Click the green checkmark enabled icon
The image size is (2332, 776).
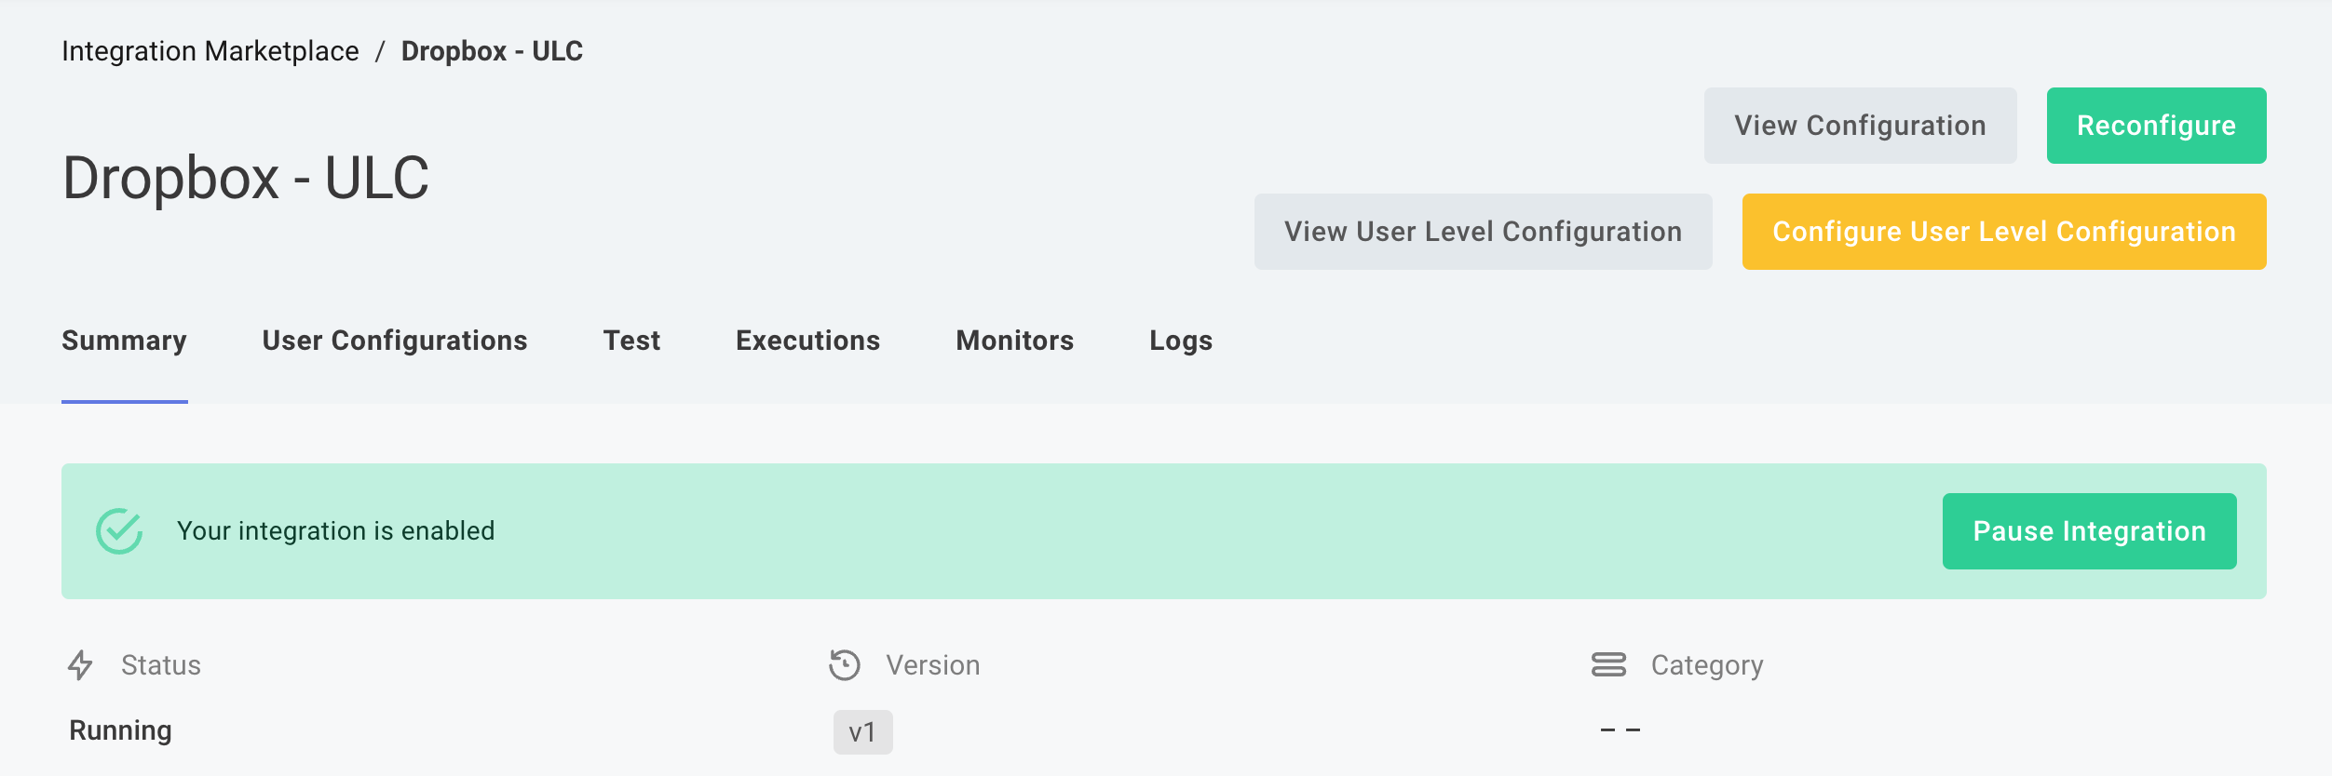coord(119,531)
